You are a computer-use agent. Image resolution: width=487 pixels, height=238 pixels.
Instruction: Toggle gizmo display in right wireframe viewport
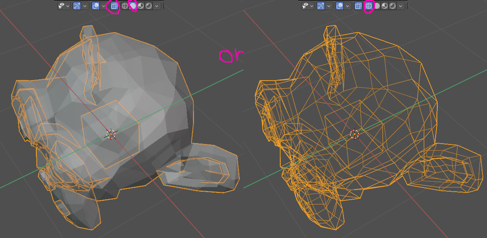coord(321,6)
